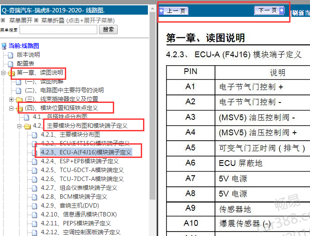Open (三)、线束插接器定义及位置 item
Screen dimensions: 310x236
point(61,99)
